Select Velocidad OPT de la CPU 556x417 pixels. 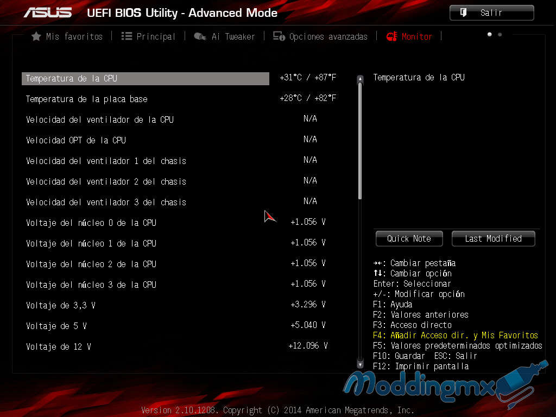click(x=76, y=141)
